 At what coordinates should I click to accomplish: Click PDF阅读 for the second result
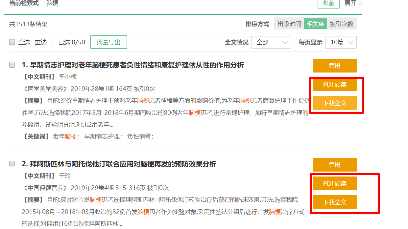(334, 183)
